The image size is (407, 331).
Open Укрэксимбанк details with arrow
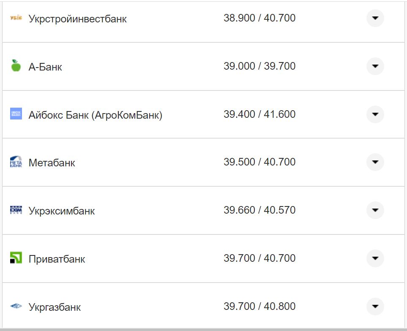pyautogui.click(x=375, y=210)
